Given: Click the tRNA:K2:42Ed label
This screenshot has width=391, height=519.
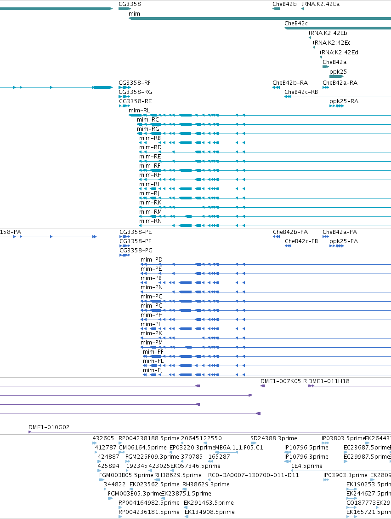Looking at the screenshot, I should click(x=339, y=52).
